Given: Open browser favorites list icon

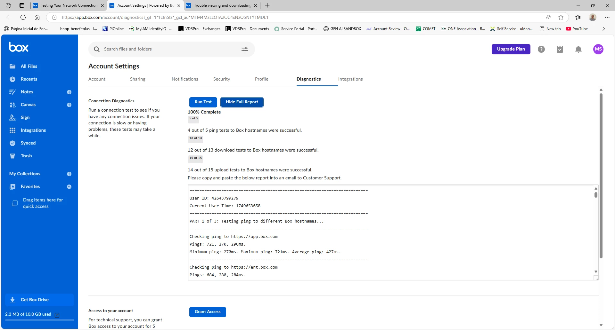Looking at the screenshot, I should (x=578, y=17).
